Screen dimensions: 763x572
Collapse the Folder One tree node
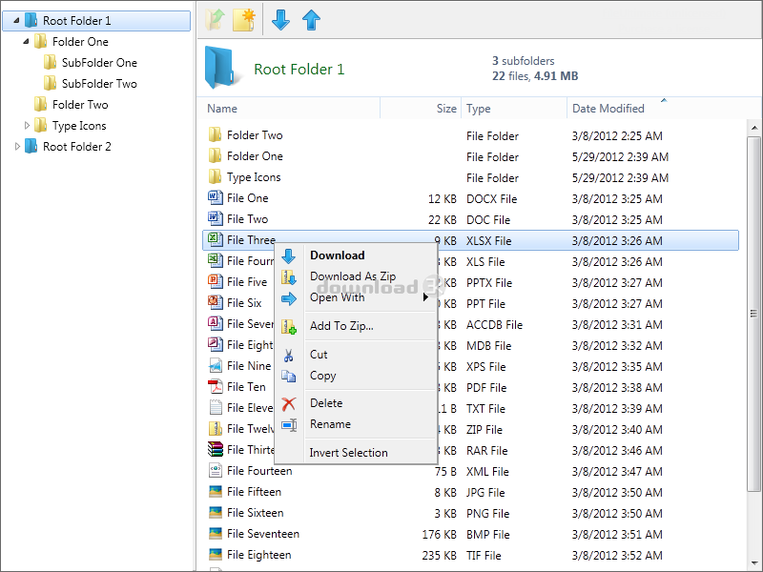pos(27,42)
